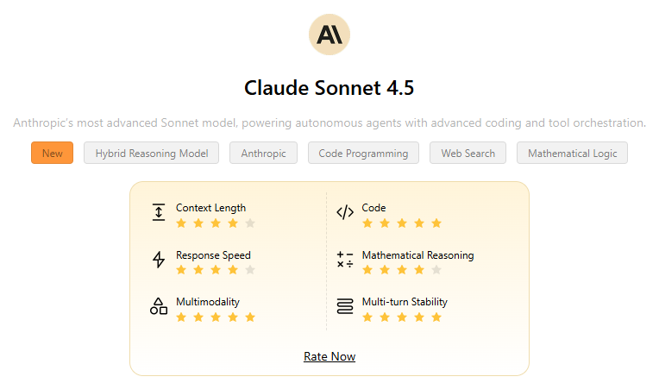Click the fifth star of Context Length
The height and width of the screenshot is (383, 659).
250,223
